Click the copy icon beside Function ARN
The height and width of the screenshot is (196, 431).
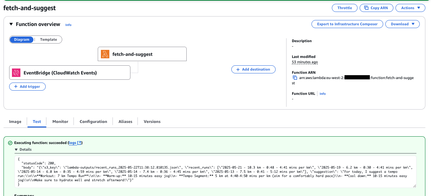(x=295, y=78)
